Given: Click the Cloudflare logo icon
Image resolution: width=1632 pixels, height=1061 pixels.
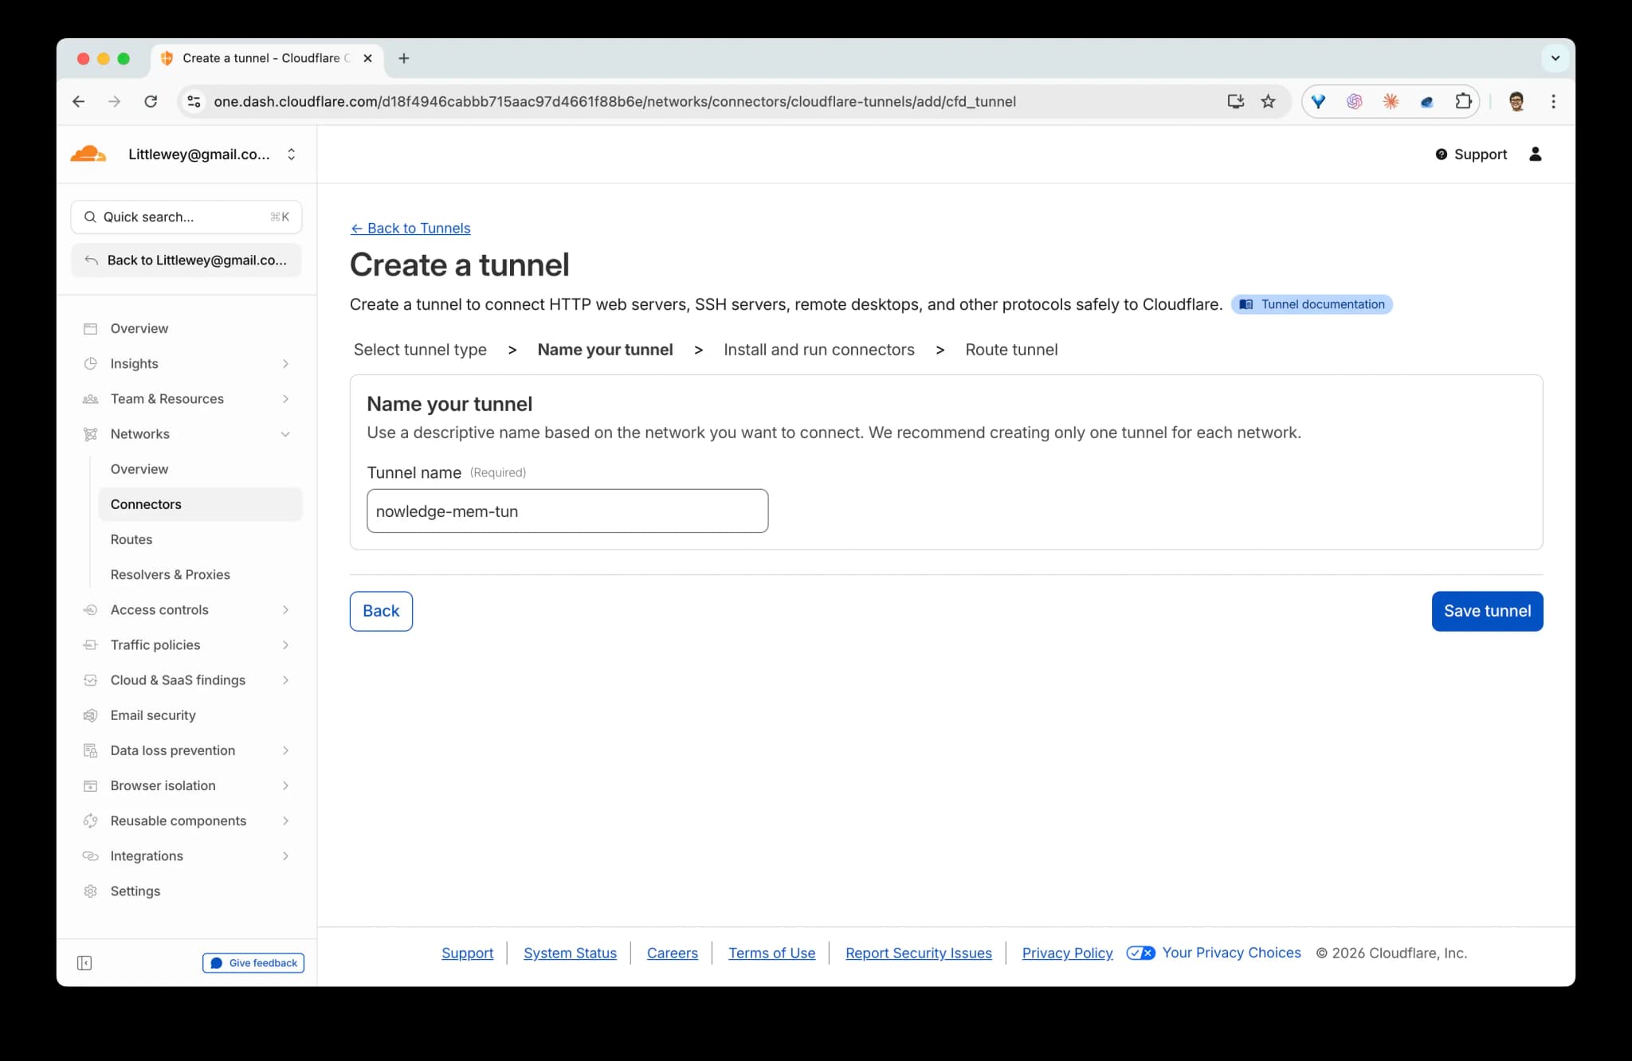Looking at the screenshot, I should click(x=88, y=154).
